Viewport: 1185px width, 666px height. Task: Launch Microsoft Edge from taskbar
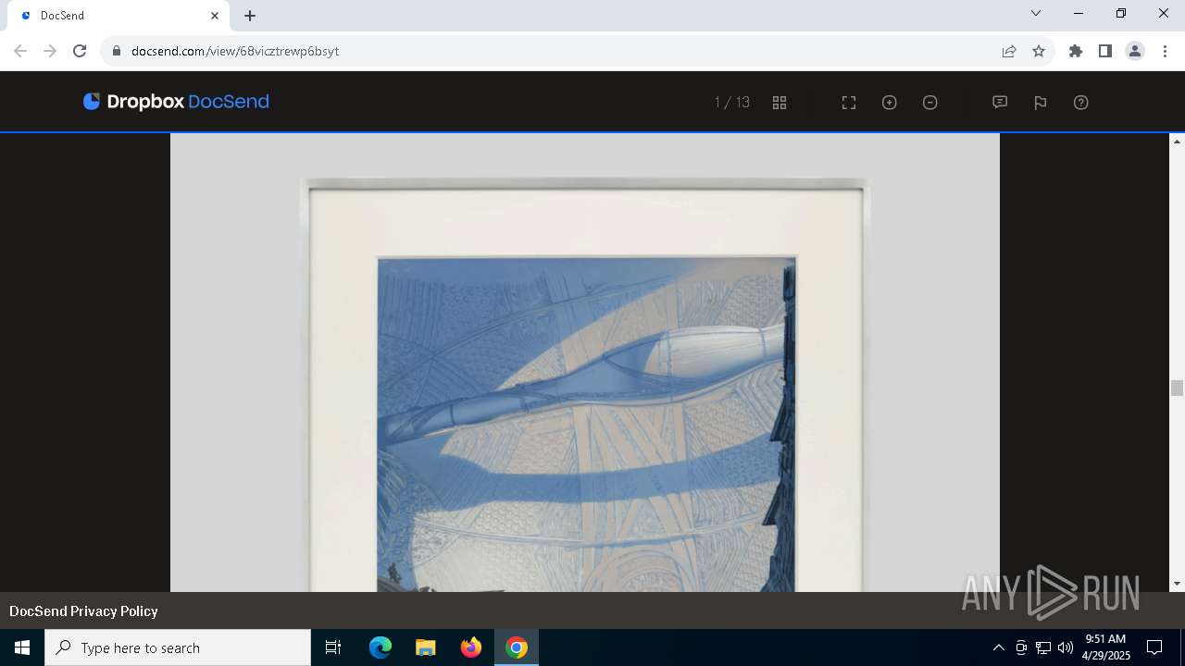[380, 647]
